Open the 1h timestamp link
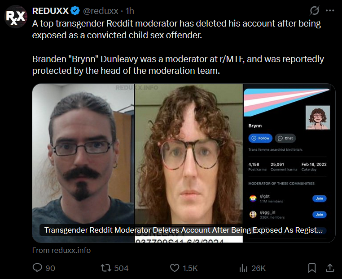 [130, 11]
